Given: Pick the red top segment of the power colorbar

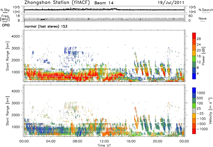Looking at the screenshot, I should 194,36.
